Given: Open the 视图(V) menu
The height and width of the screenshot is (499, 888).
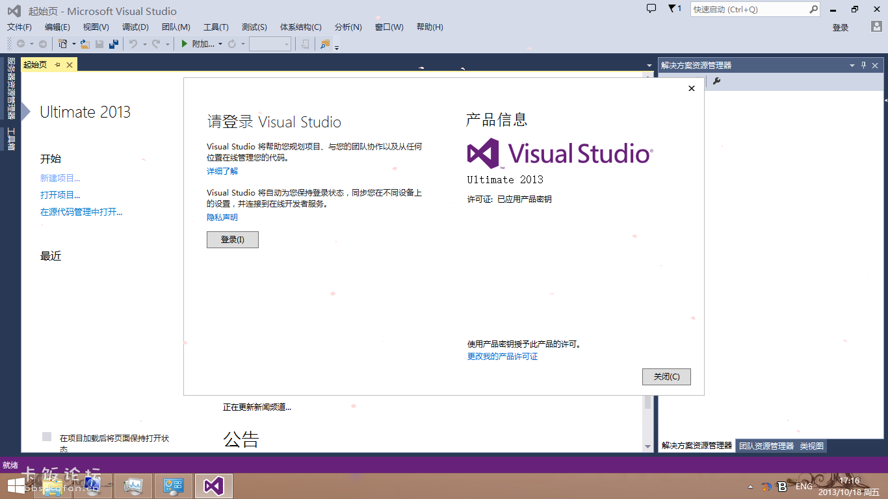Looking at the screenshot, I should [x=96, y=27].
